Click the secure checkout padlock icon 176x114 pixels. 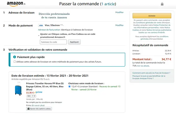tap(162, 4)
